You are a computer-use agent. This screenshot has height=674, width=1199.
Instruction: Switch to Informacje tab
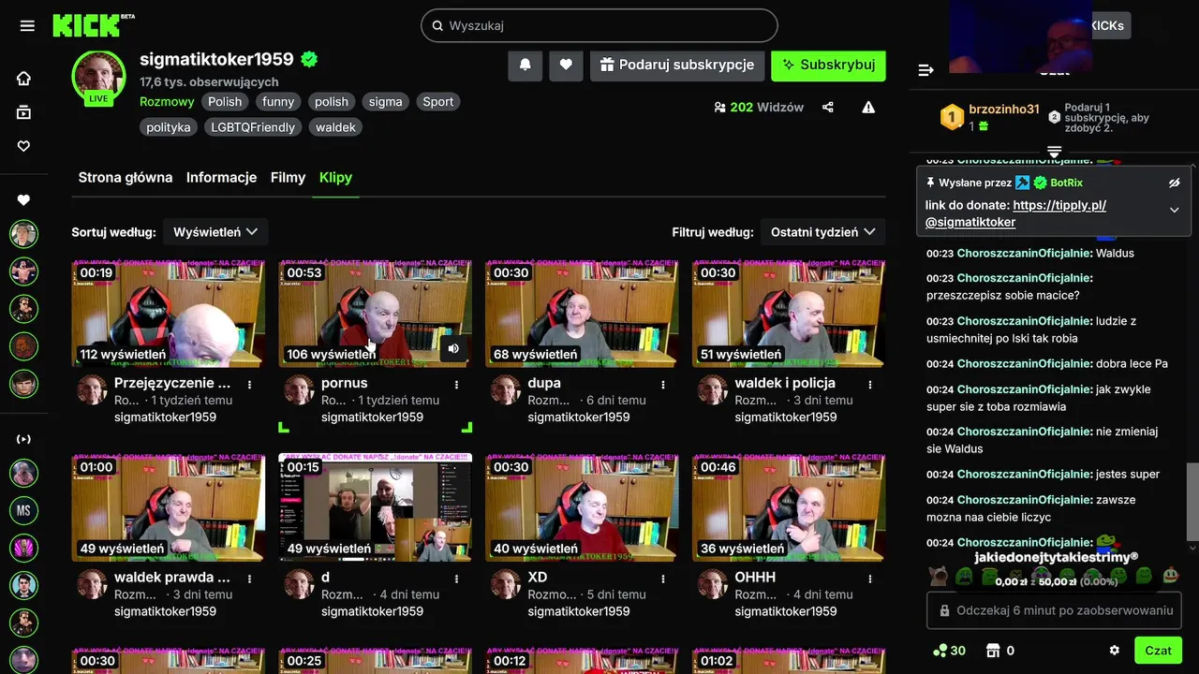(x=221, y=177)
